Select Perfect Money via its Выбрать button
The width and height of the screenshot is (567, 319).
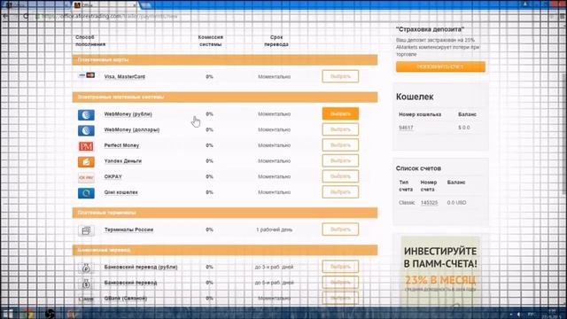click(340, 145)
